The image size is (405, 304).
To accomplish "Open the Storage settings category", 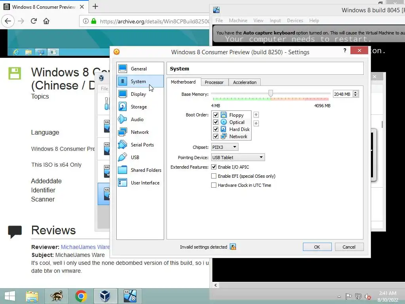I will coord(140,107).
